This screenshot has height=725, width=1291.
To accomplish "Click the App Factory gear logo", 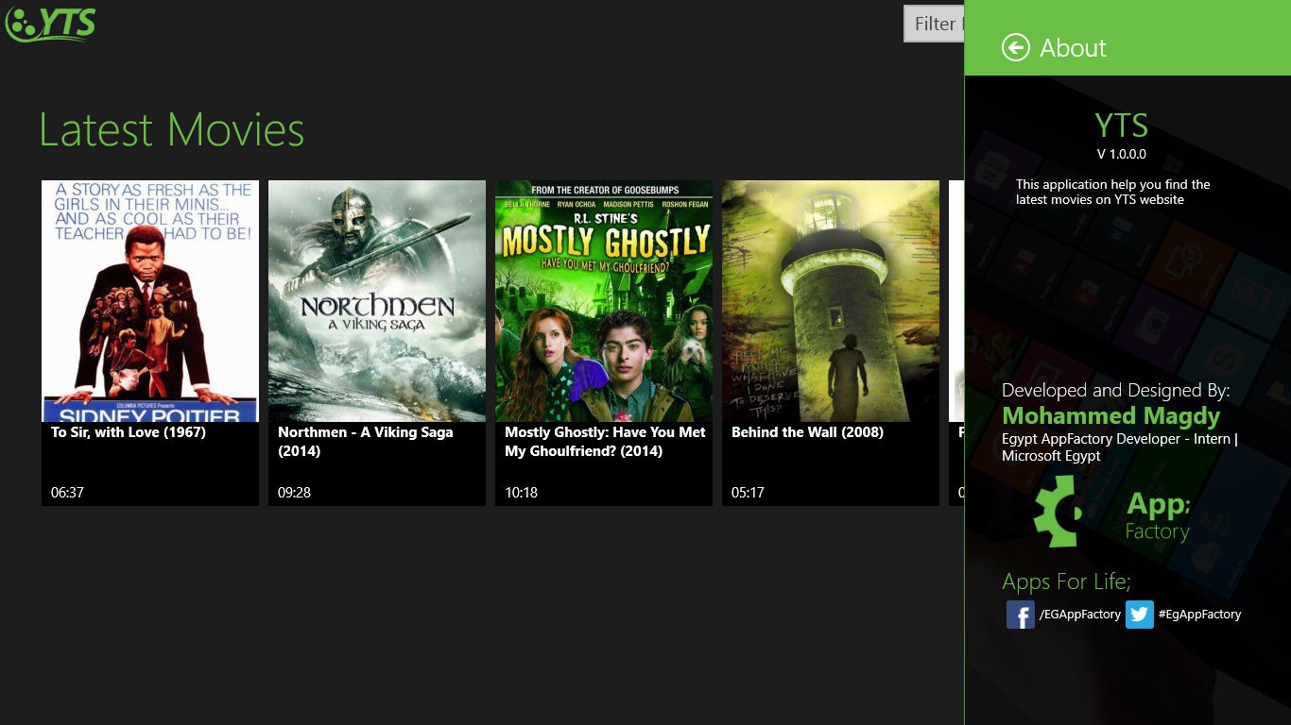I will pos(1058,511).
